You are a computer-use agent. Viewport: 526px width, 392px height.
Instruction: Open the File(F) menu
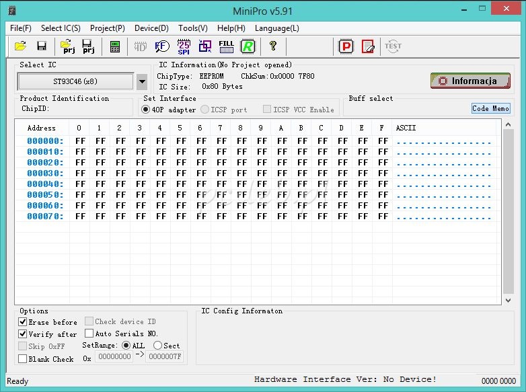pyautogui.click(x=21, y=28)
